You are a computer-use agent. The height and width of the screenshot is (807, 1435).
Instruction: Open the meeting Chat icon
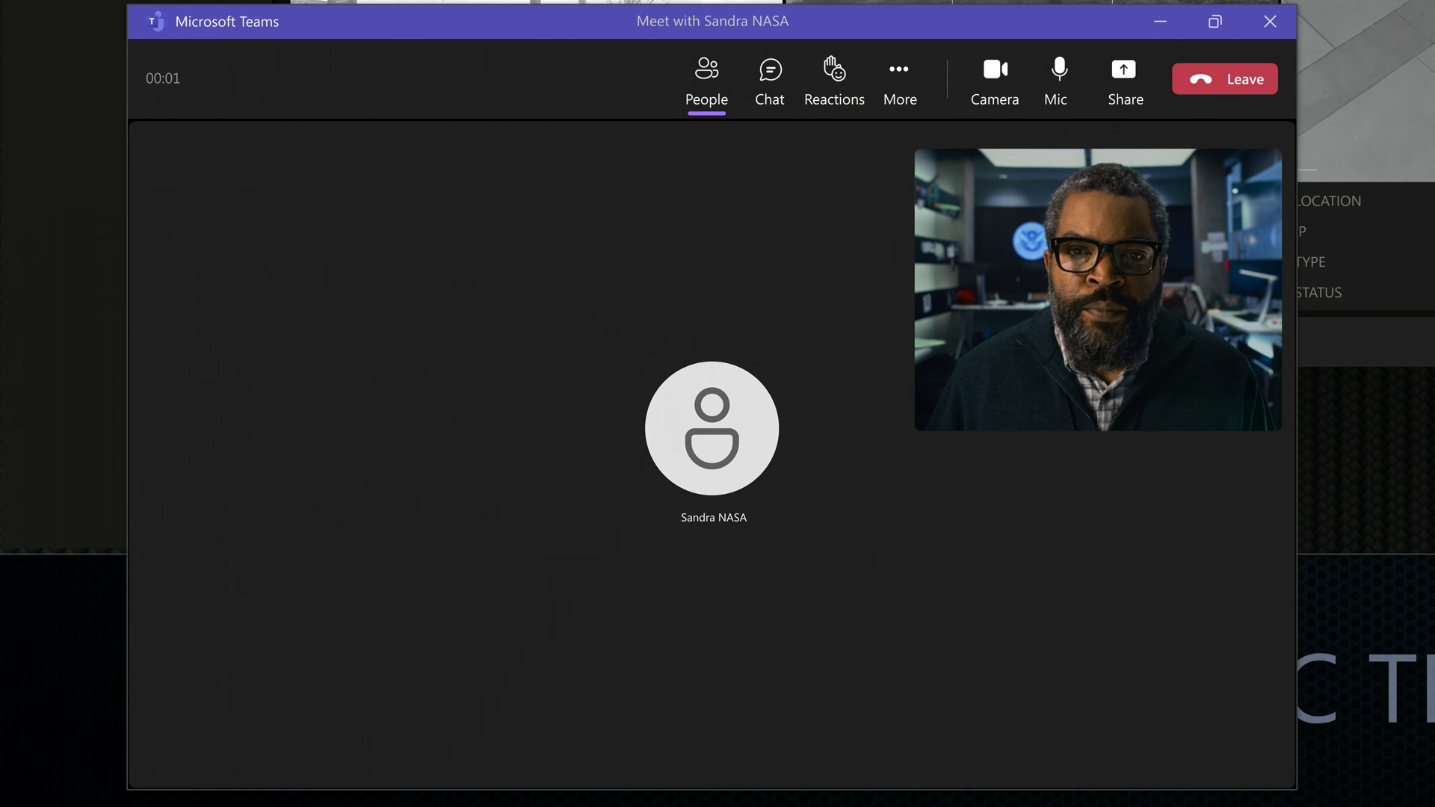(x=770, y=69)
